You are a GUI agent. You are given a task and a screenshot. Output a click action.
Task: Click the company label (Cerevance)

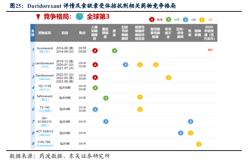[45, 146]
